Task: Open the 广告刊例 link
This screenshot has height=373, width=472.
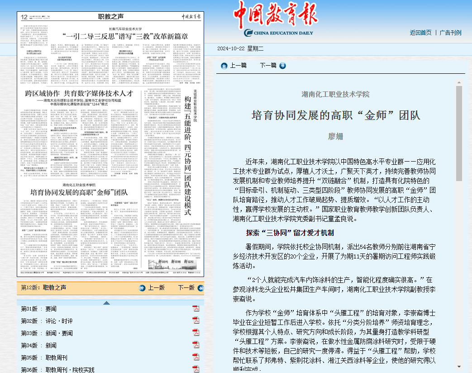Action: point(451,33)
